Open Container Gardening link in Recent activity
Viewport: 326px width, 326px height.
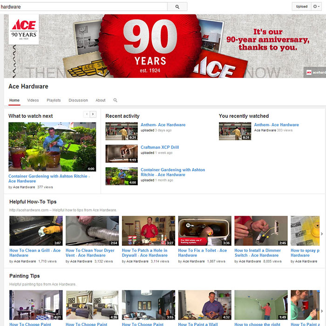173,172
